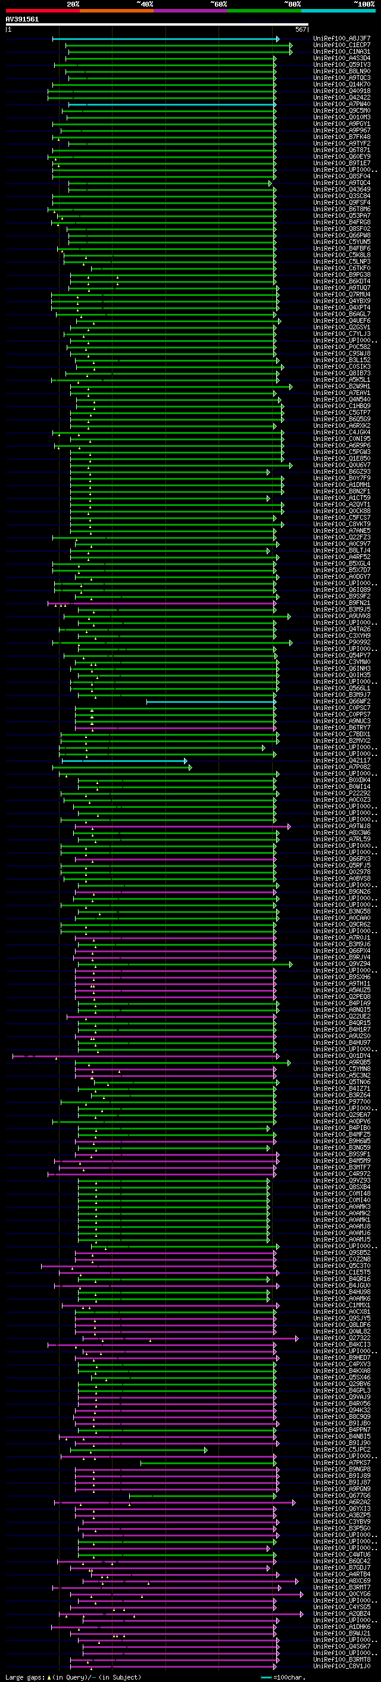Select hit label UniRef100_A9TWJ8
This screenshot has width=381, height=1682.
tap(342, 826)
